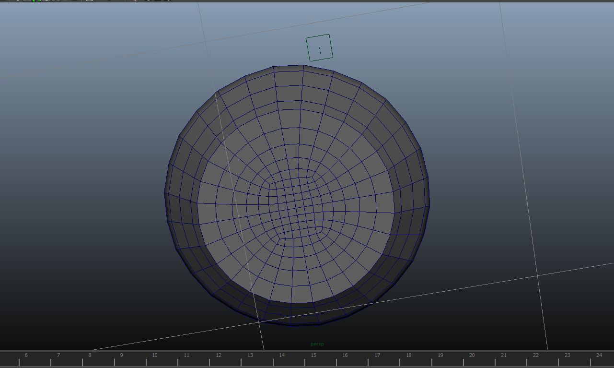The height and width of the screenshot is (368, 614).
Task: Jump to frame 19 on the time slider
Action: [440, 355]
